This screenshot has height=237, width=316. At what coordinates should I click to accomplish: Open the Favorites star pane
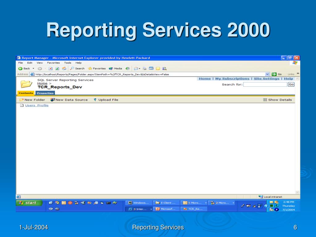[x=97, y=69]
